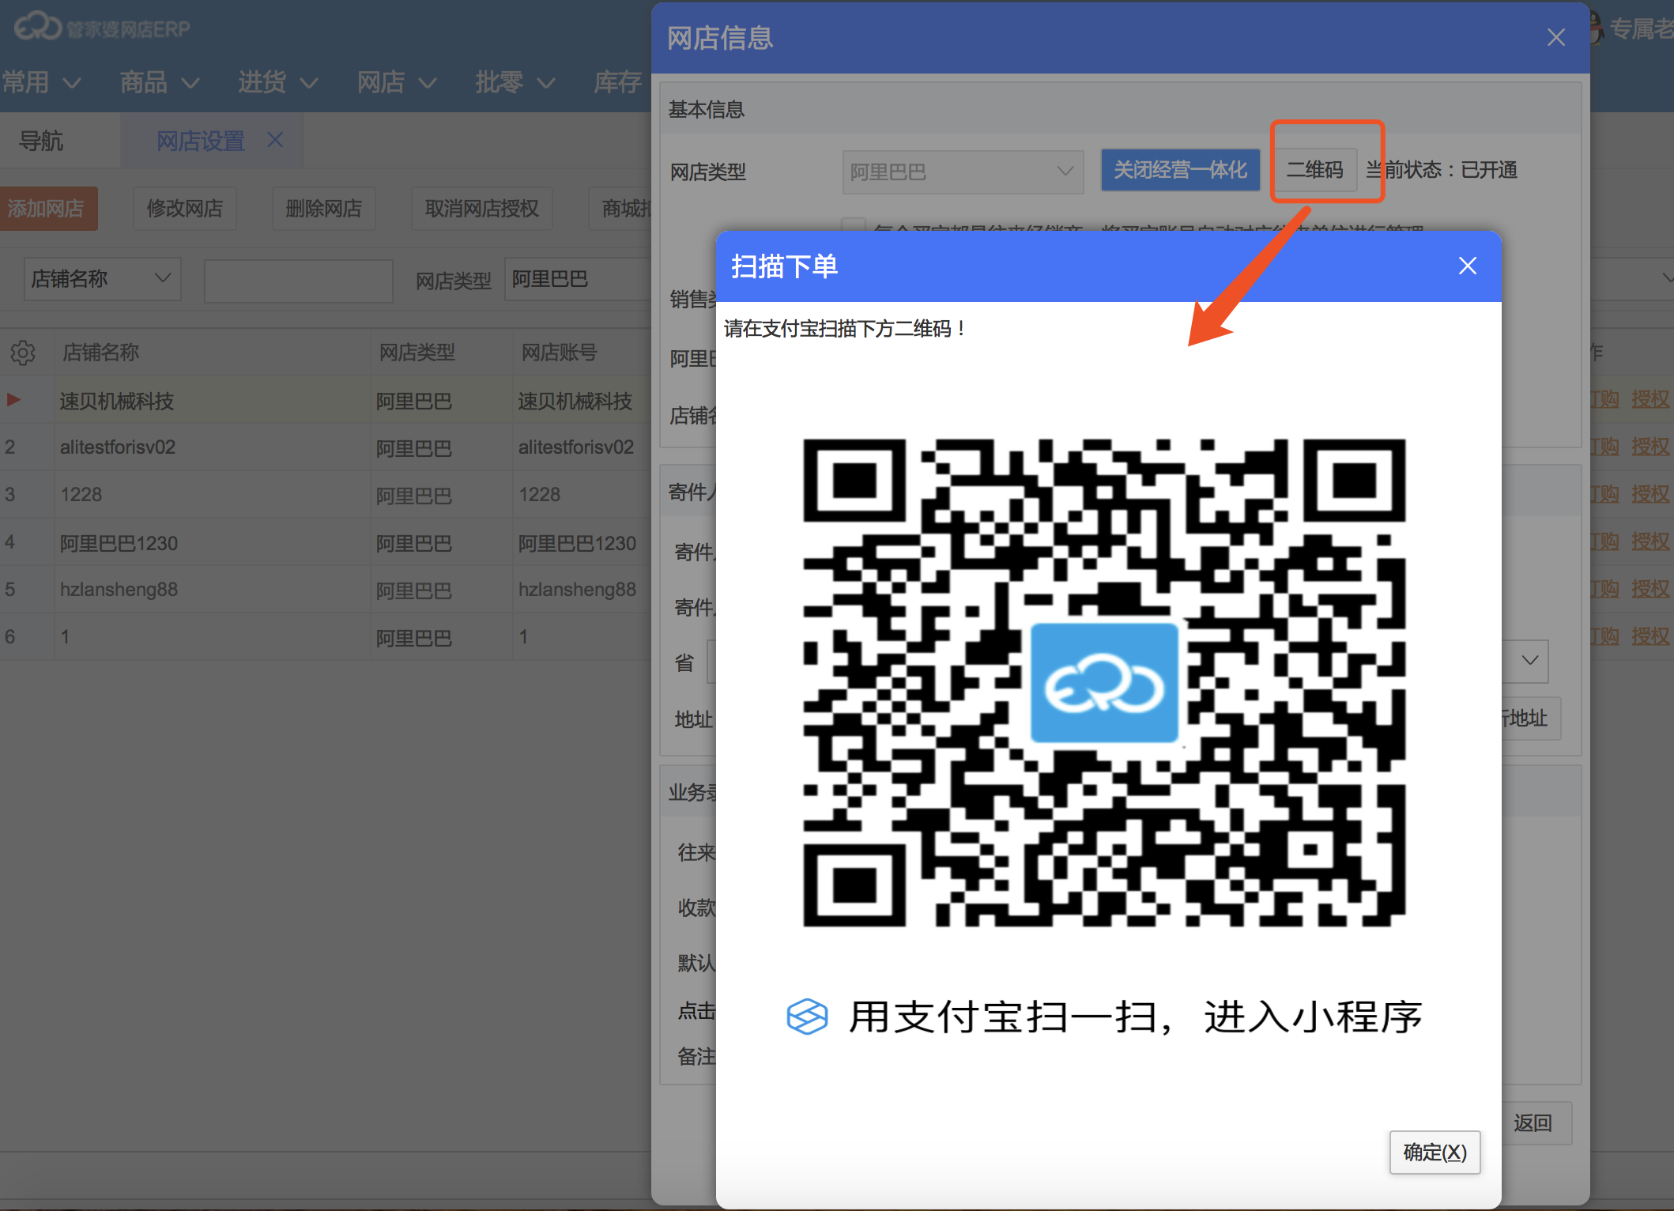Expand the dropdown arrow beside 省 row

pos(1530,661)
